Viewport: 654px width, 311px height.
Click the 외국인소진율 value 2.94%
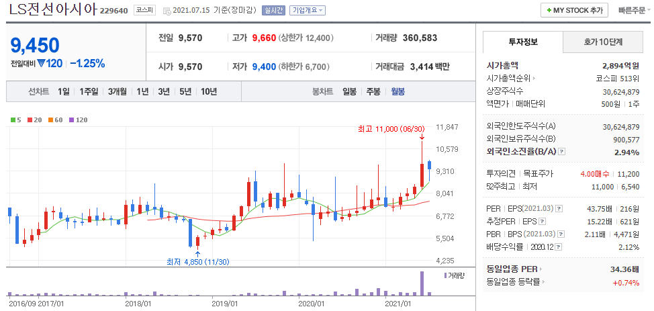coord(627,152)
